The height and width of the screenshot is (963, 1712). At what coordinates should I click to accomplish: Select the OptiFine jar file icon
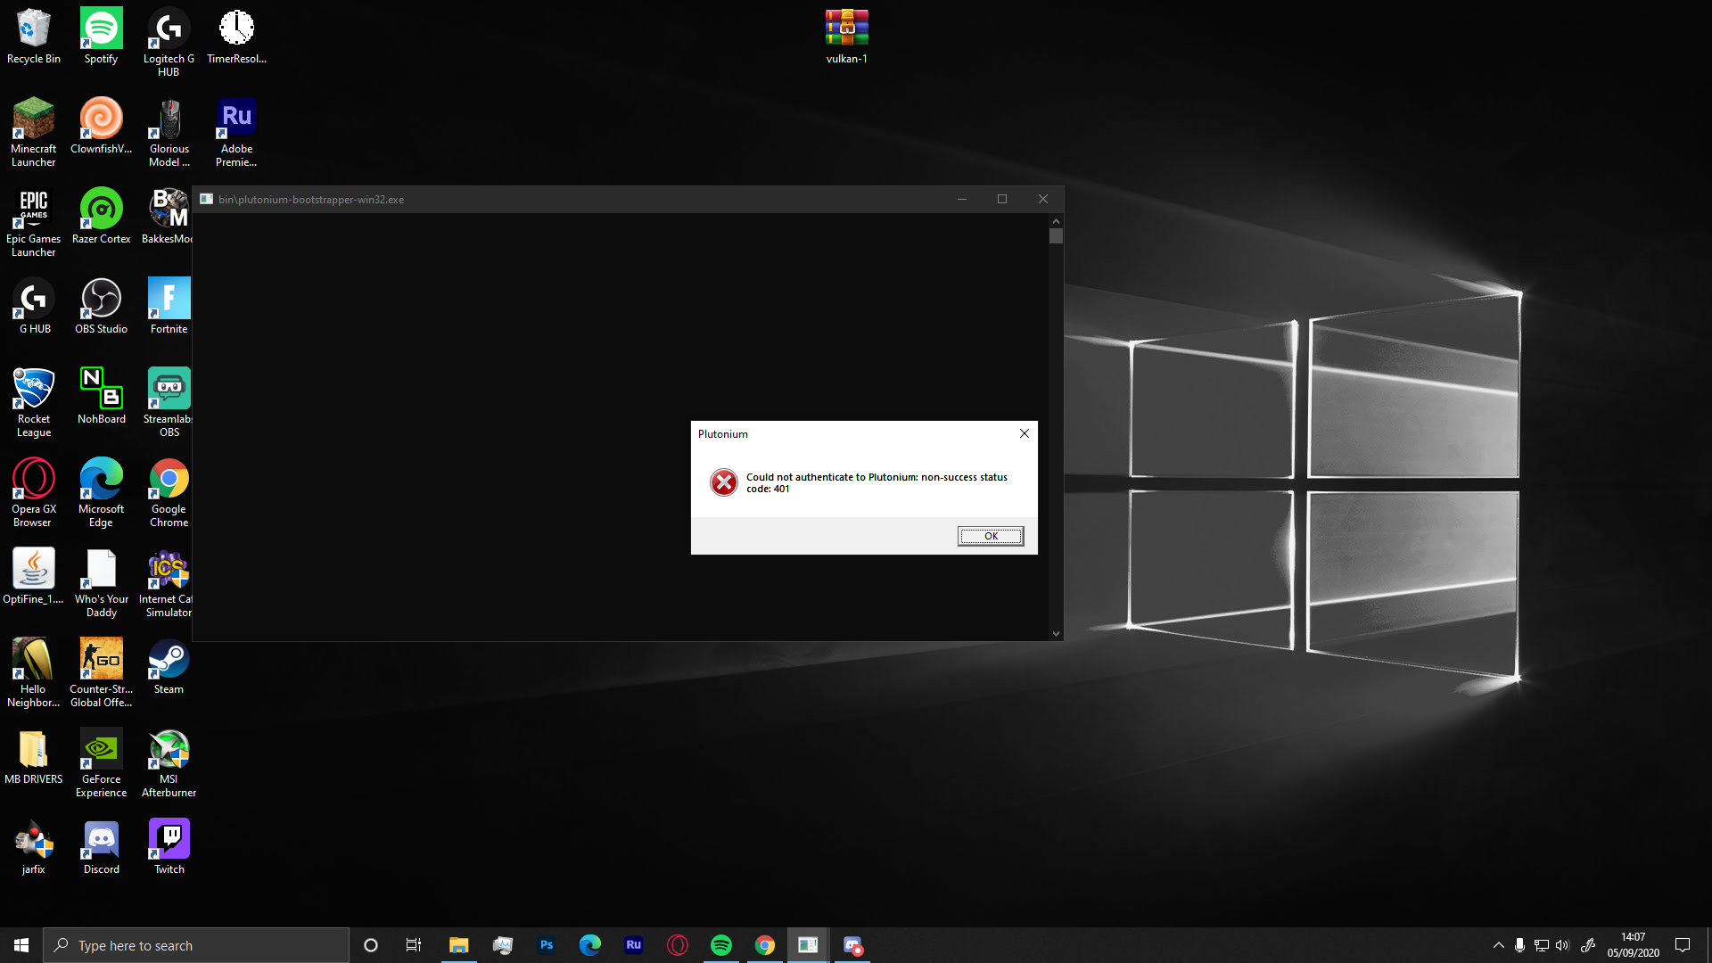(x=34, y=577)
